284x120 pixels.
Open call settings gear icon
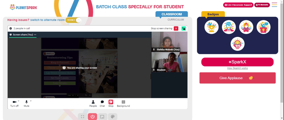coord(11,28)
